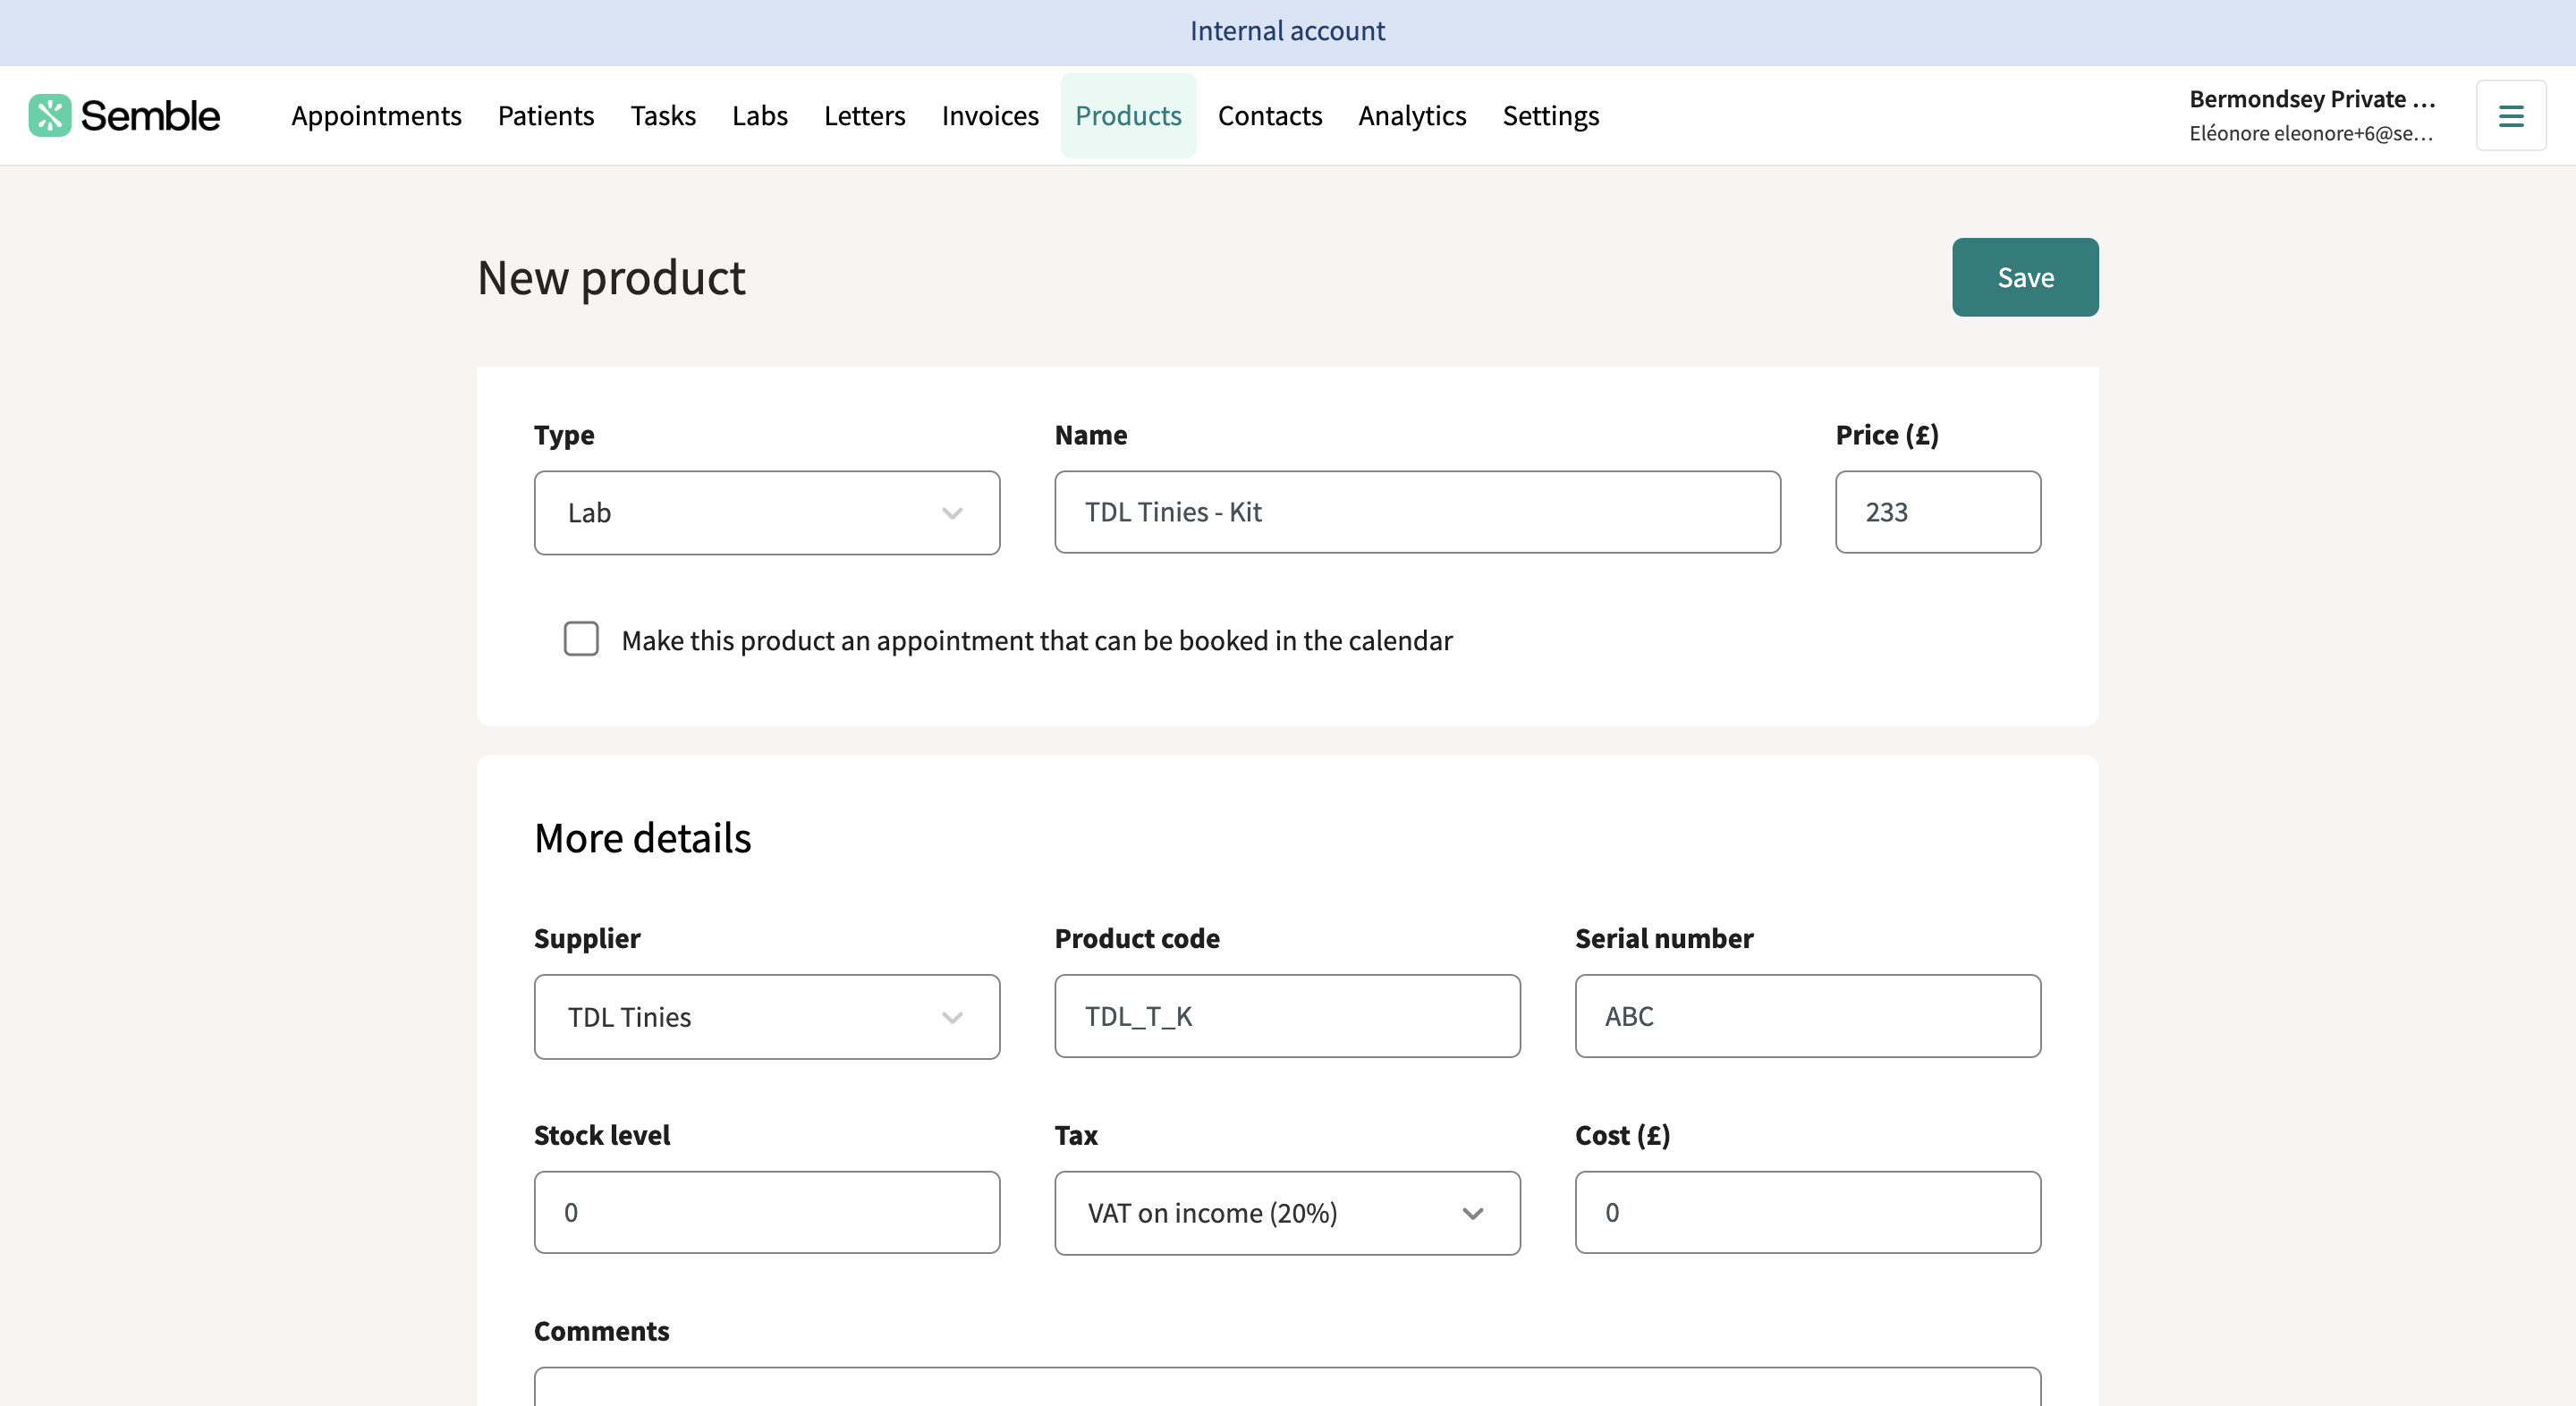The width and height of the screenshot is (2576, 1406).
Task: Save the new product
Action: coord(2025,277)
